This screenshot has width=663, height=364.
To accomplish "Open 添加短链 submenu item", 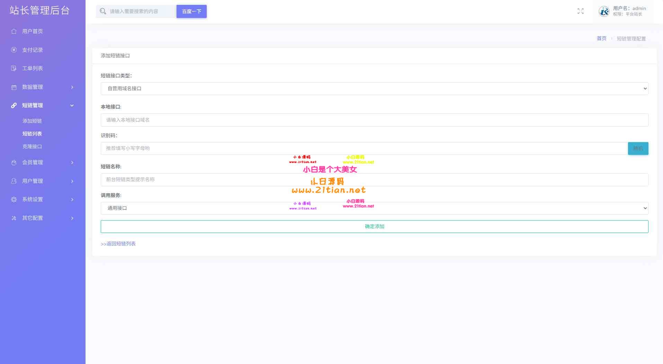I will point(32,121).
